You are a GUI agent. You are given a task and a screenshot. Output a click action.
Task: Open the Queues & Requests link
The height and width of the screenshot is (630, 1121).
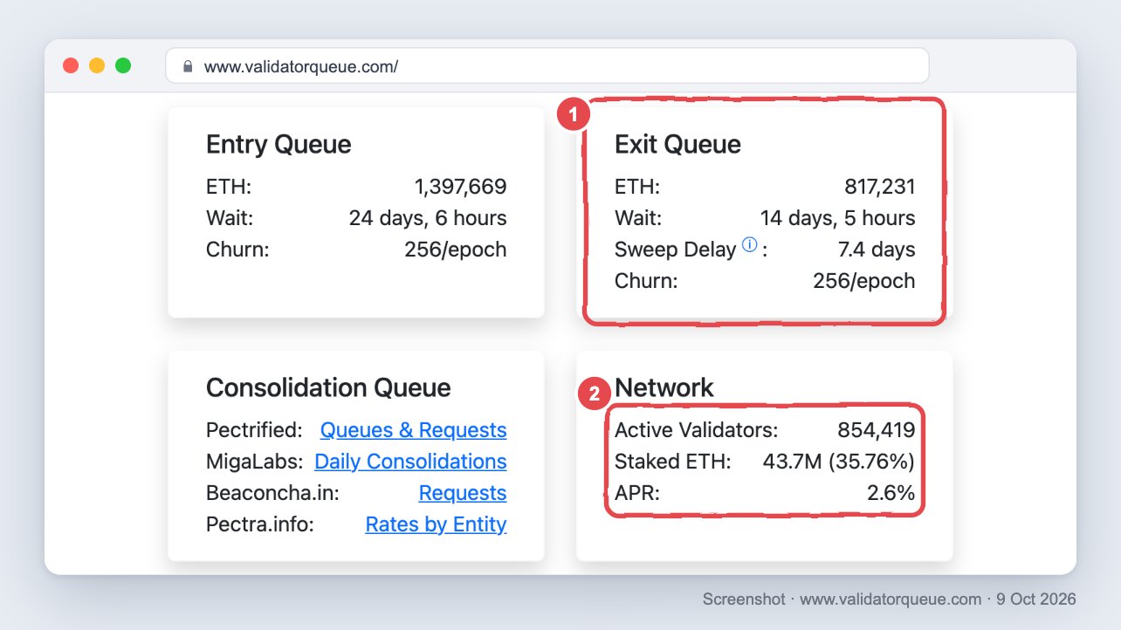[x=413, y=430]
